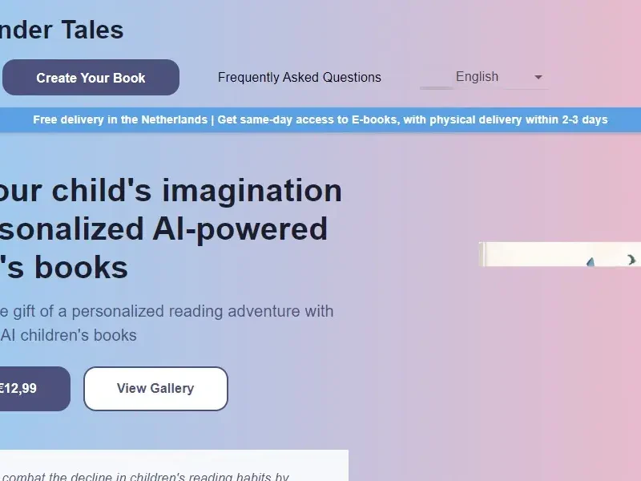Click the View Gallery button
Viewport: 641px width, 481px height.
pos(155,389)
